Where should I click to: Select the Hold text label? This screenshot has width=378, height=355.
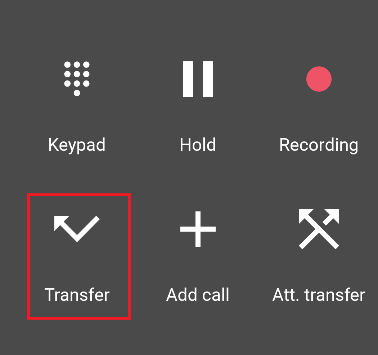(198, 145)
